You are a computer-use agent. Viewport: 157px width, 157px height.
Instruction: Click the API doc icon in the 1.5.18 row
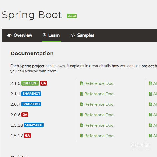point(150,125)
